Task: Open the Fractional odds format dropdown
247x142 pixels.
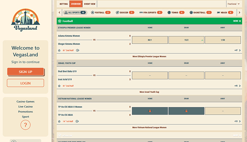Action: 233,4
